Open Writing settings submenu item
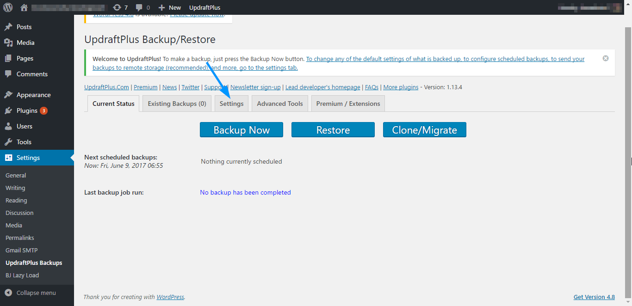This screenshot has height=306, width=632. pyautogui.click(x=15, y=188)
